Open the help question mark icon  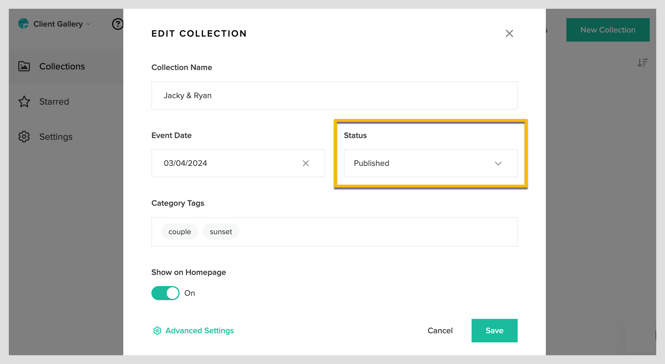117,24
